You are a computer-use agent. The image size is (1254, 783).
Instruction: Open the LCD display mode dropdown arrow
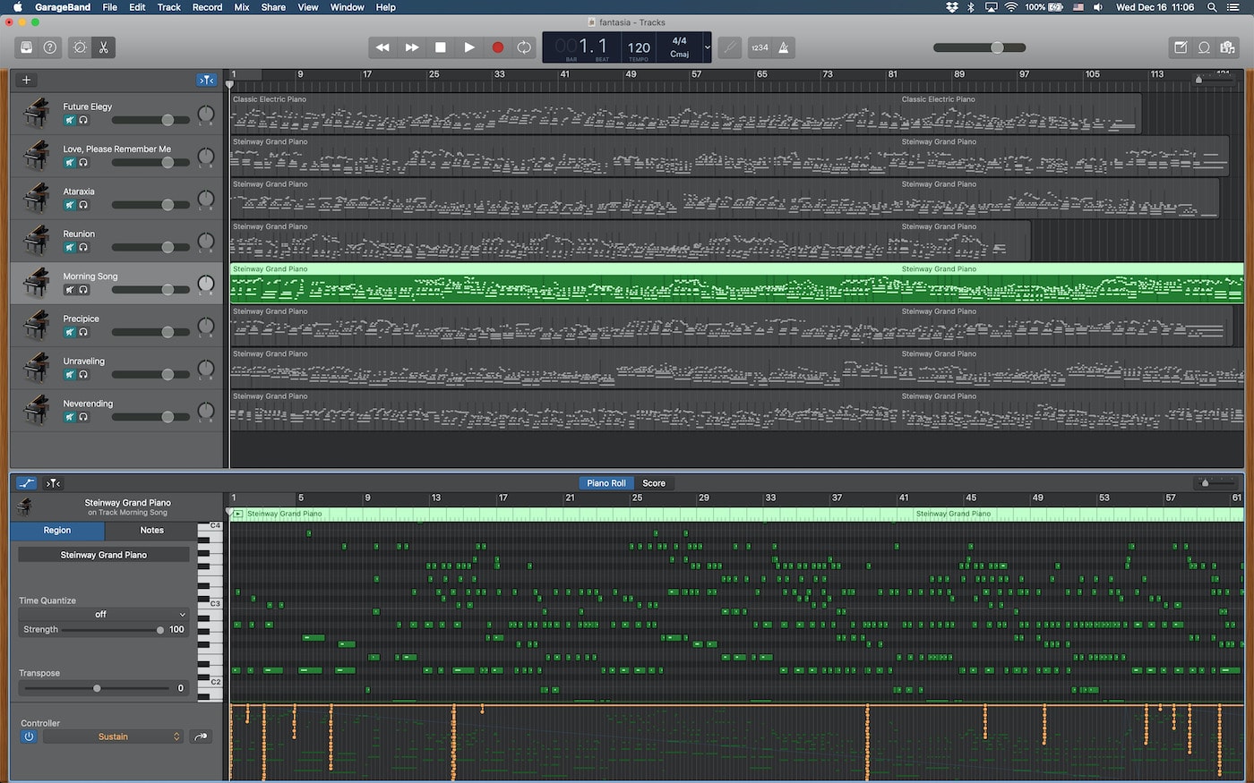[x=707, y=47]
